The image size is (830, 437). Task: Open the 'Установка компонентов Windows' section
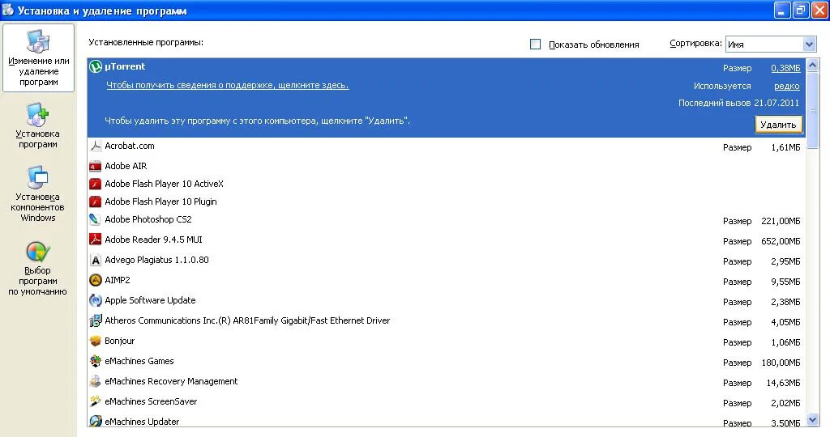coord(37,194)
